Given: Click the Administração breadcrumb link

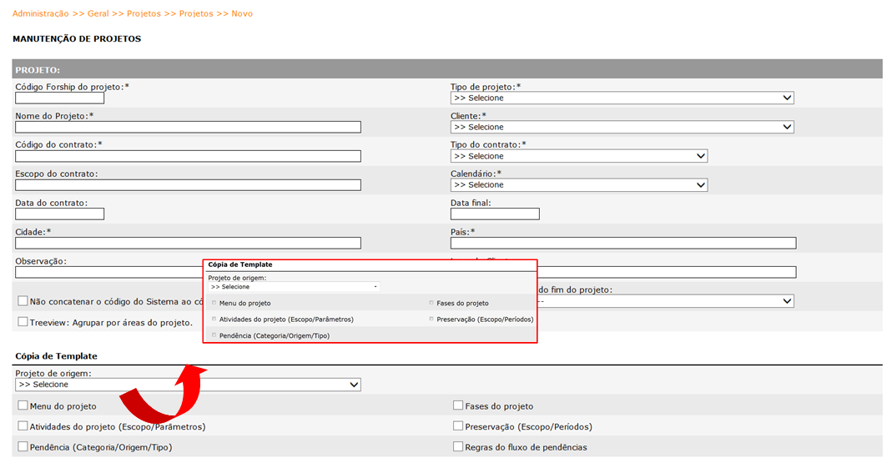Looking at the screenshot, I should (41, 14).
